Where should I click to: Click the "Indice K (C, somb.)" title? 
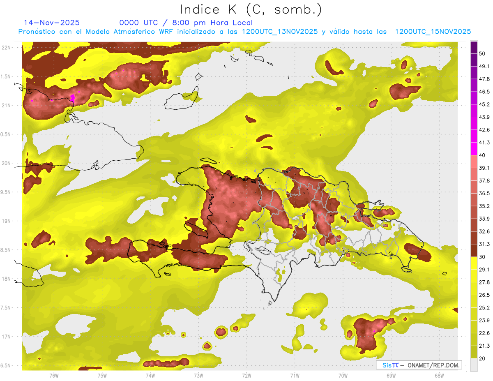[x=251, y=9]
